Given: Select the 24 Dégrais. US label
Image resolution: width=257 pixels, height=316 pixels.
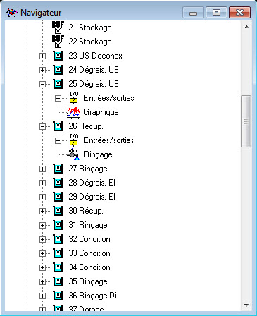Looking at the screenshot, I should (x=94, y=70).
